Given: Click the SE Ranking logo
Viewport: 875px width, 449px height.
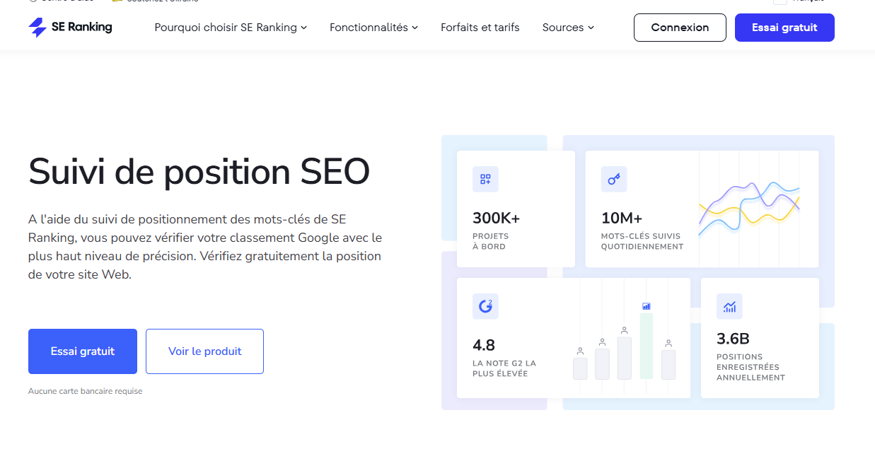Looking at the screenshot, I should pos(70,28).
